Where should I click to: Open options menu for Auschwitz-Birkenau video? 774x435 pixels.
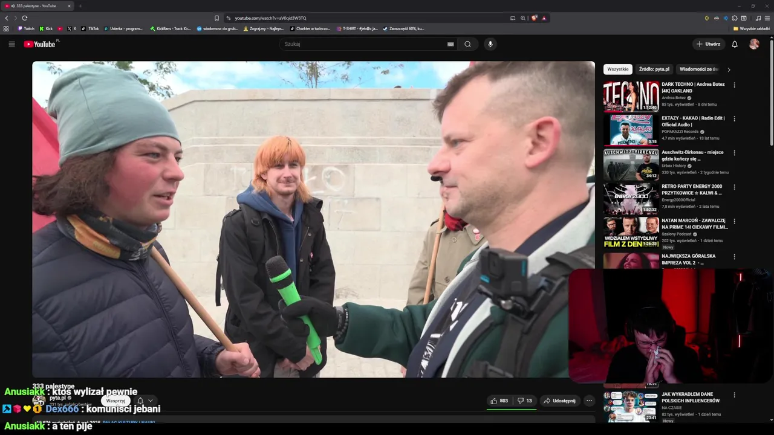tap(734, 153)
